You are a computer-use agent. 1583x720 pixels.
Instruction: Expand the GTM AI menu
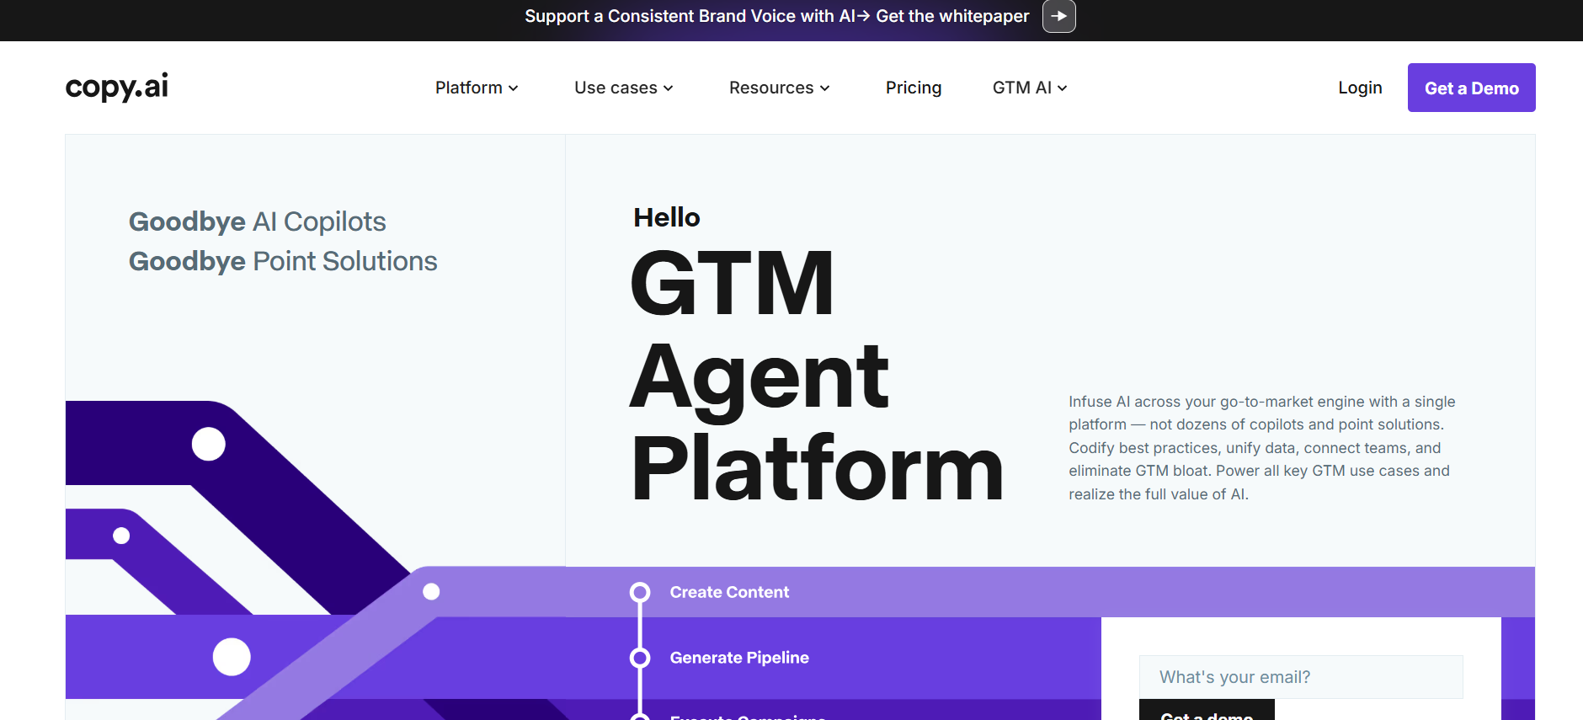pos(1030,88)
